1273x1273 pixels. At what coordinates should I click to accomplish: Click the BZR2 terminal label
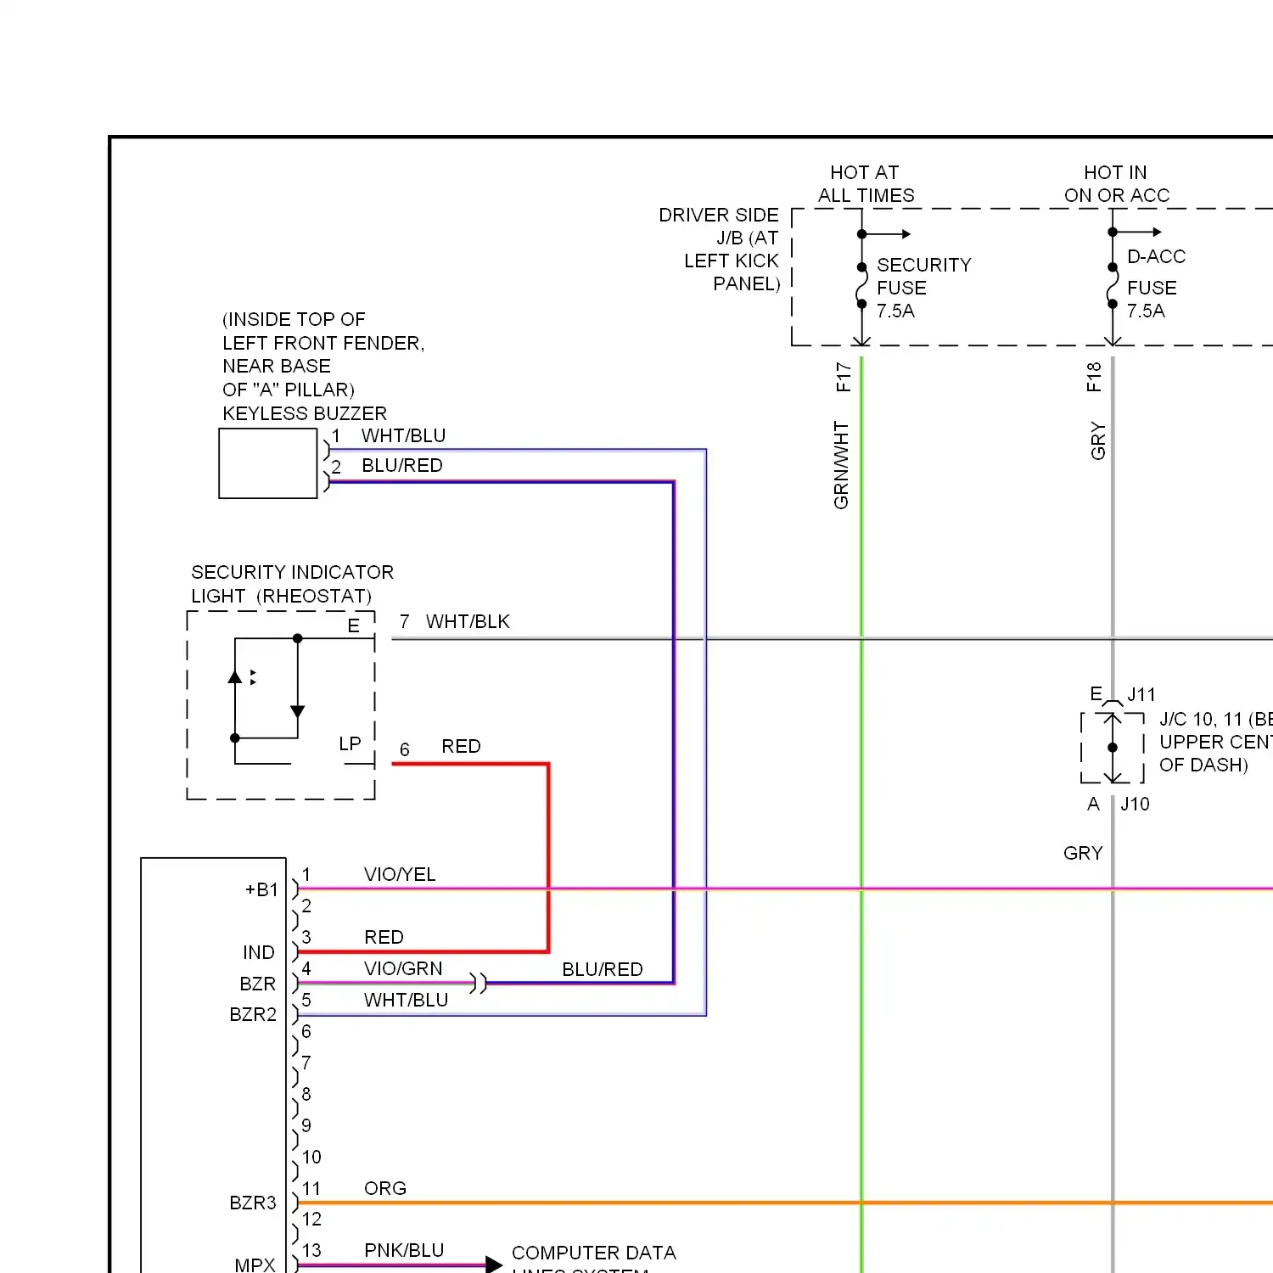click(253, 1014)
